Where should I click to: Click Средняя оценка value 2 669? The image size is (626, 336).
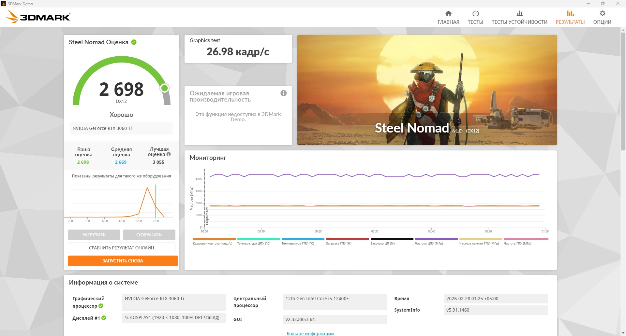click(121, 162)
